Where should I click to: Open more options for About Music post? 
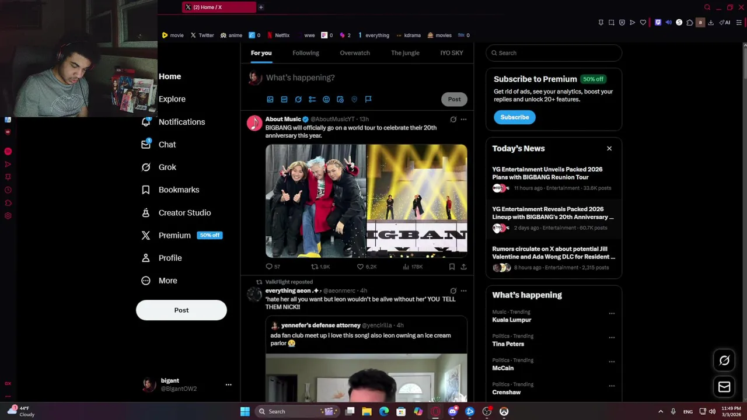(x=463, y=119)
